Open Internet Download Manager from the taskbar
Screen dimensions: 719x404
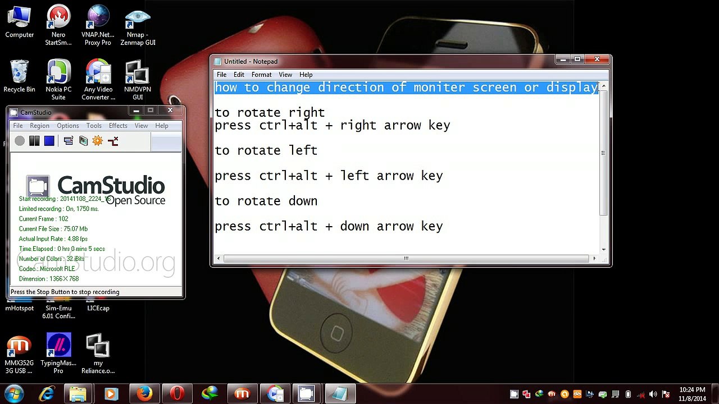pyautogui.click(x=210, y=394)
